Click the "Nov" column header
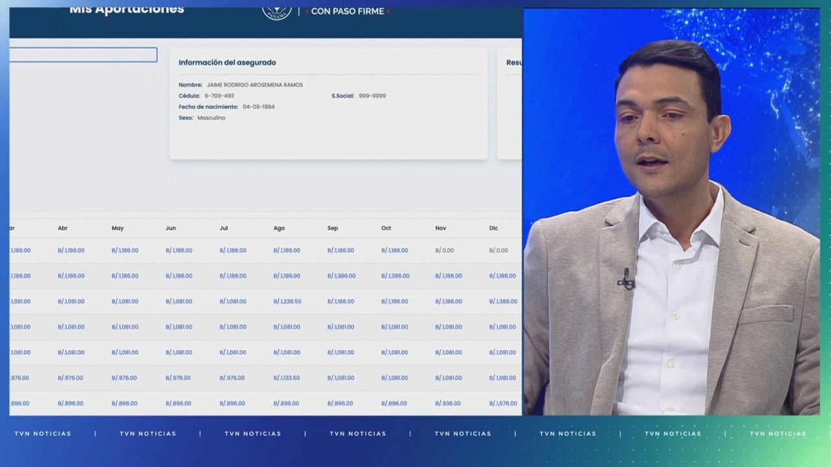Screen dimensions: 831x467 441,228
